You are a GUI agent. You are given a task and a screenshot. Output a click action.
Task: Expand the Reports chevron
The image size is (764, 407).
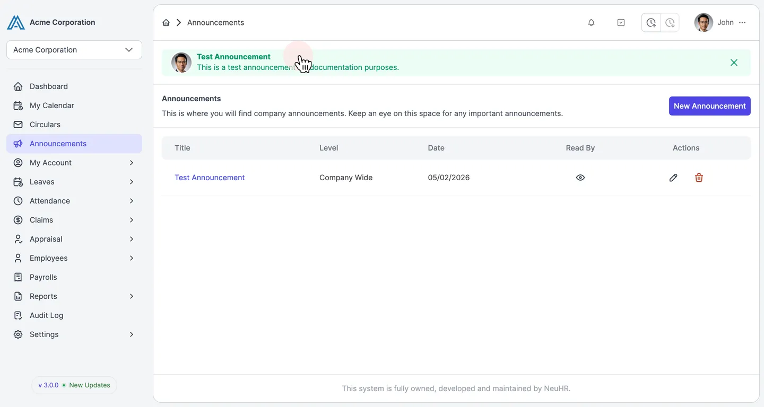[x=131, y=296]
